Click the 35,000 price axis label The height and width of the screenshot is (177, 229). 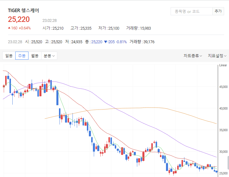click(x=223, y=130)
